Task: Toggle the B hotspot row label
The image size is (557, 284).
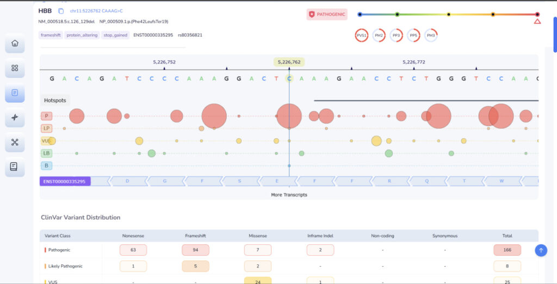Action: pos(47,165)
